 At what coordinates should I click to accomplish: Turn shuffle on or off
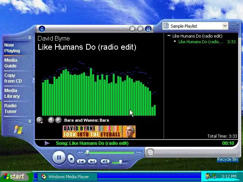pos(132,29)
